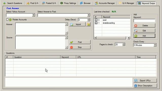Go to the Proxy Settings tab
Screen dimensions: 162x91
pyautogui.click(x=68, y=3)
